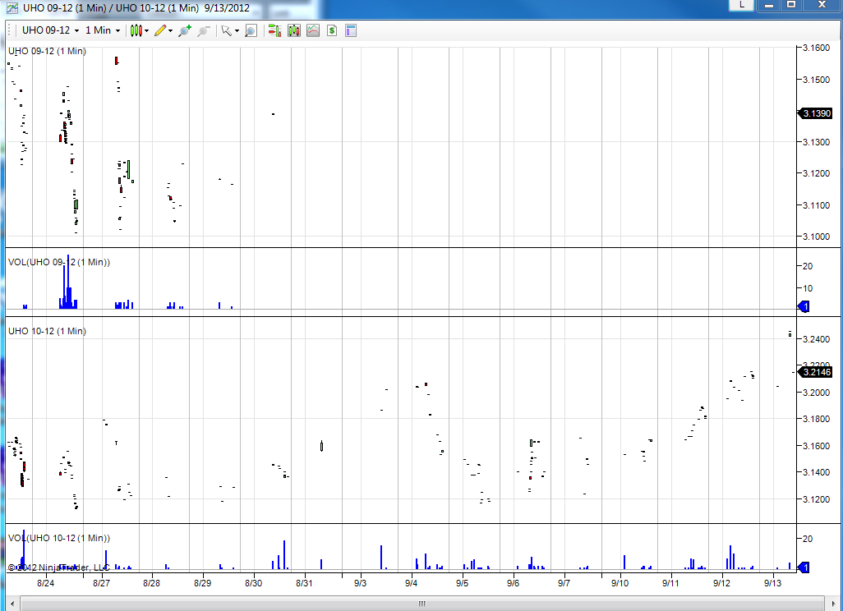Click the zoom frame magnifier icon
The width and height of the screenshot is (843, 611).
pos(251,30)
